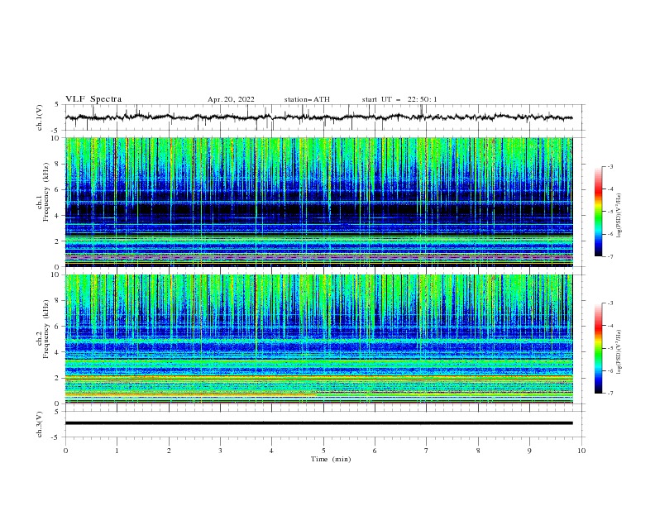The width and height of the screenshot is (655, 506).
Task: Click inside the ch.1 spectrogram panel
Action: coord(318,202)
